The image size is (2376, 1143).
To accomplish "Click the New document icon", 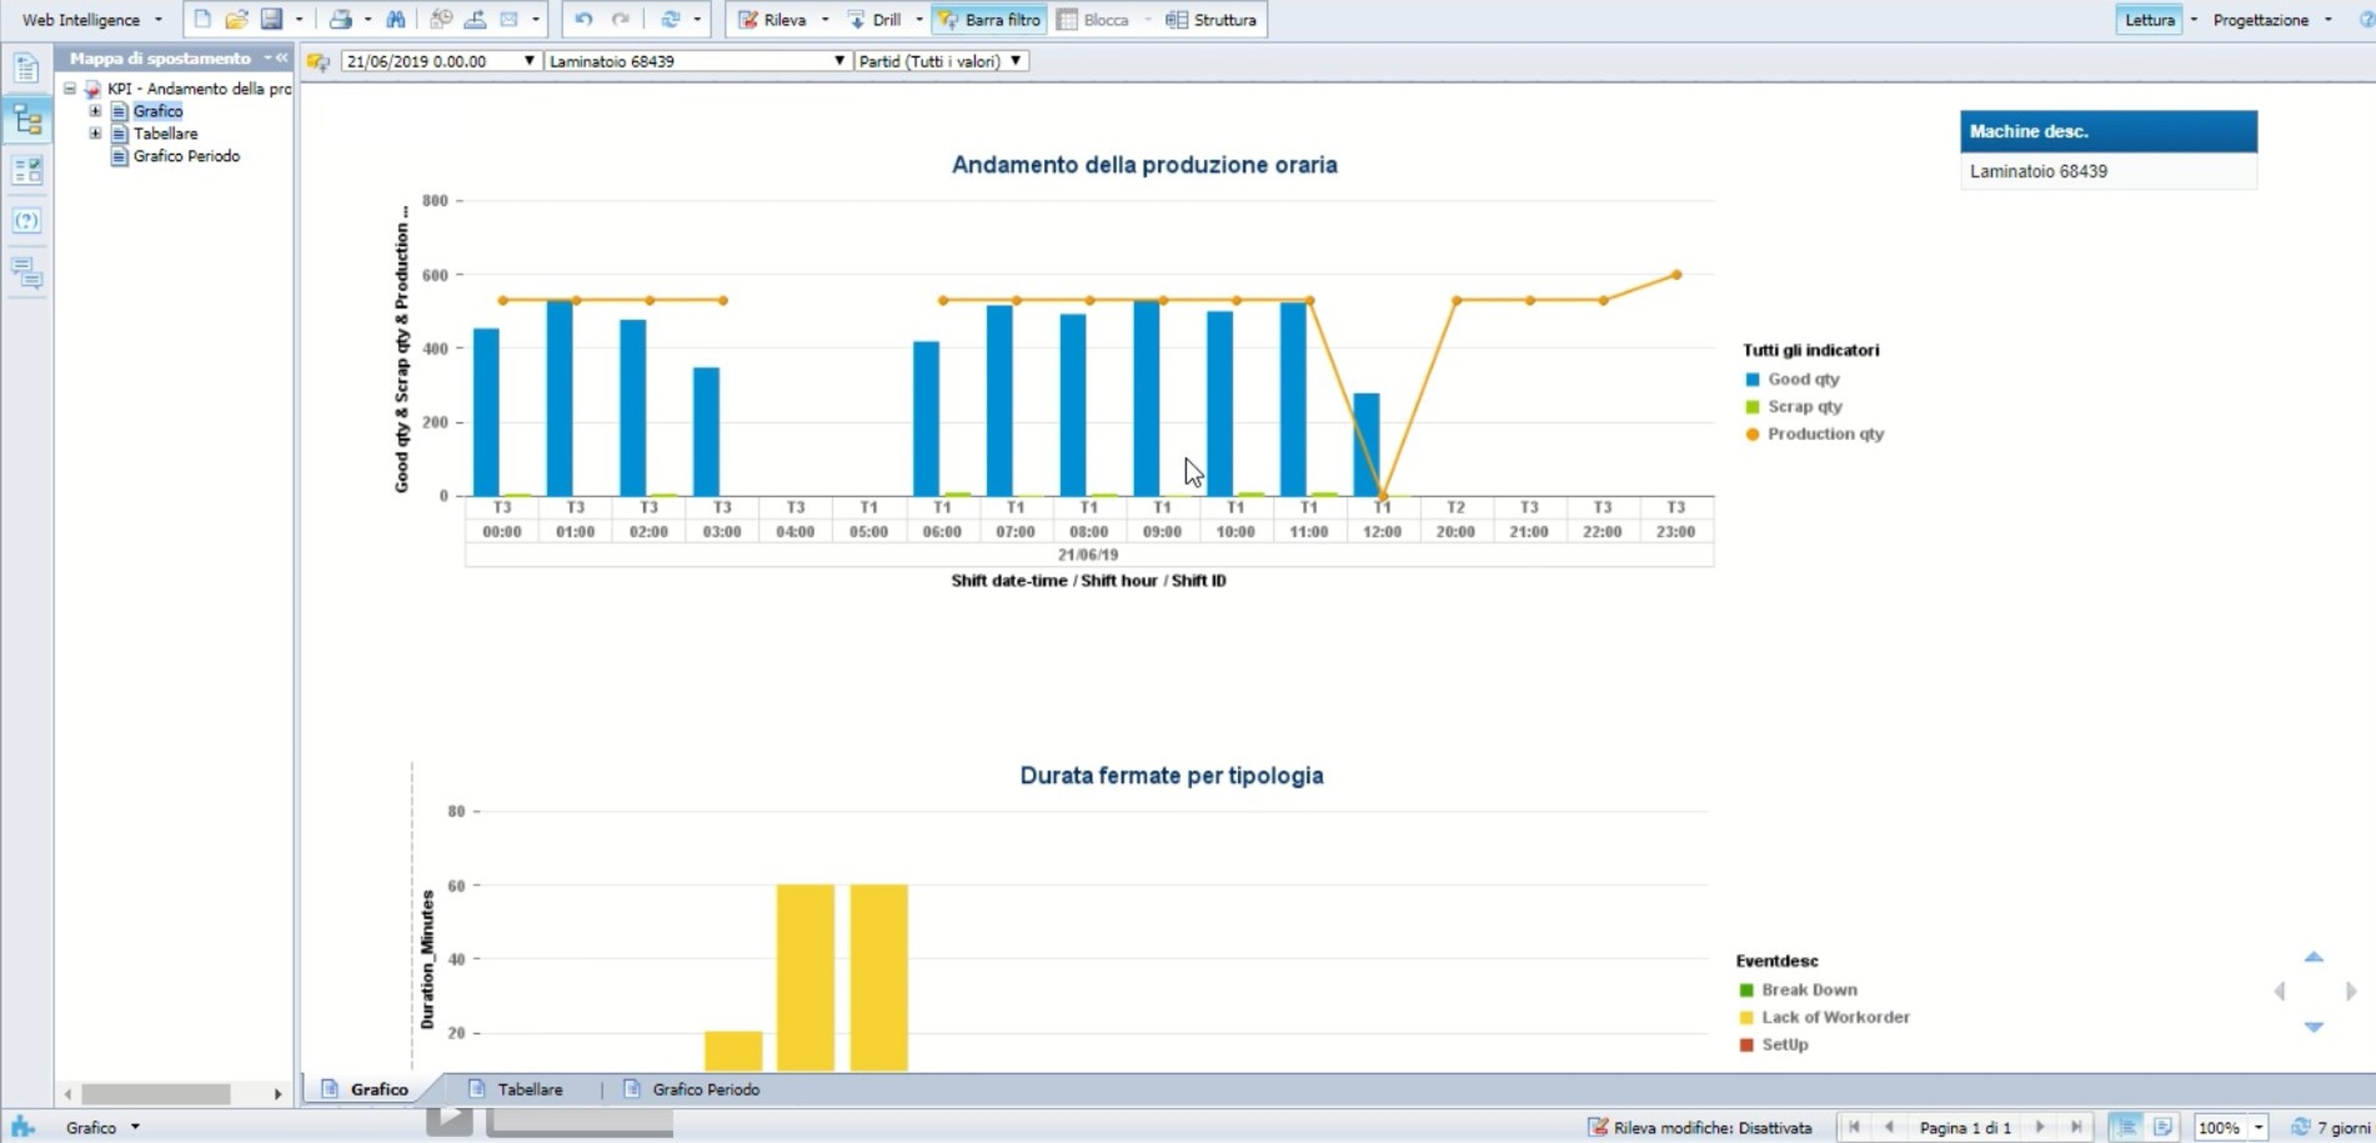I will 202,19.
